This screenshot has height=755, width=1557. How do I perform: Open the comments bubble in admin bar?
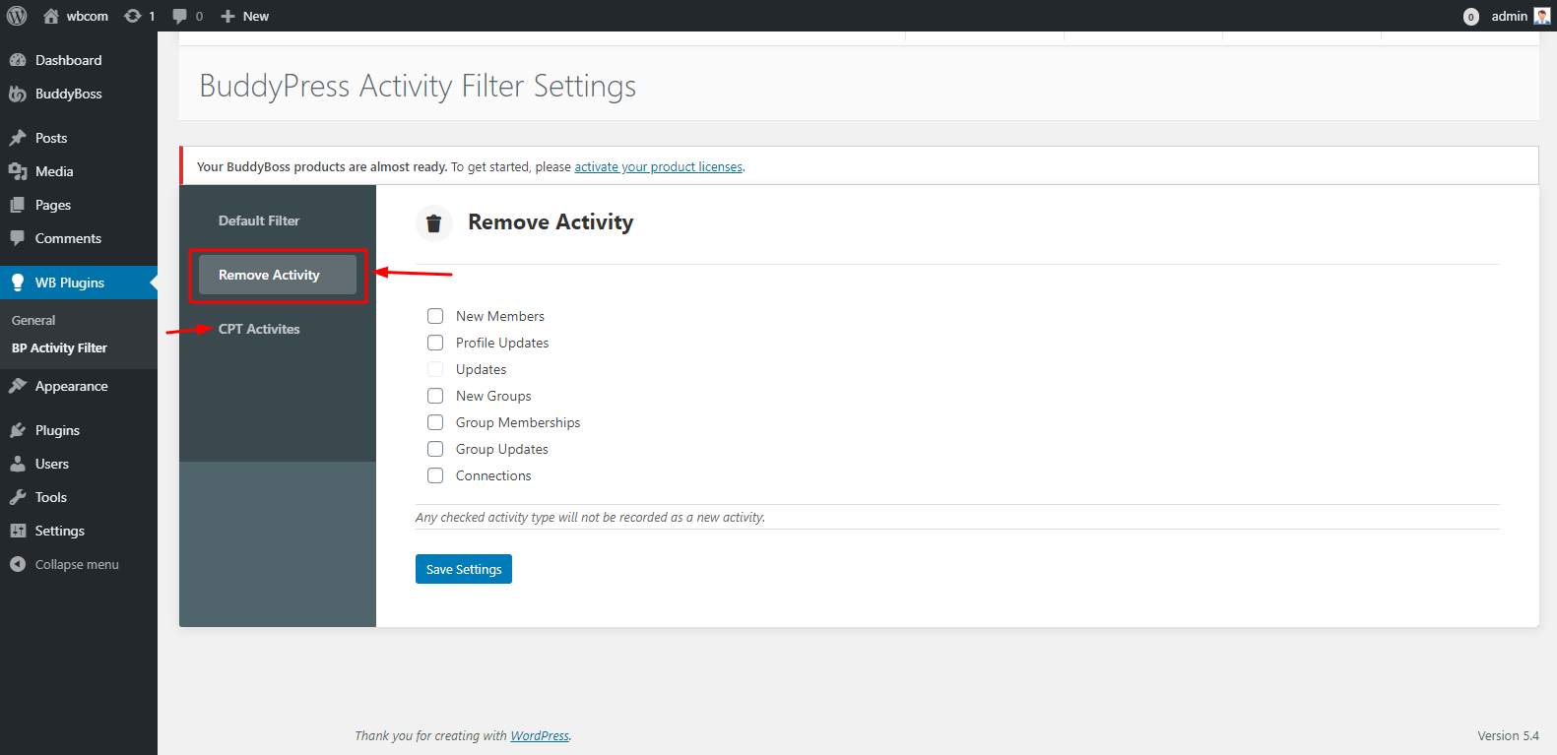(x=179, y=16)
